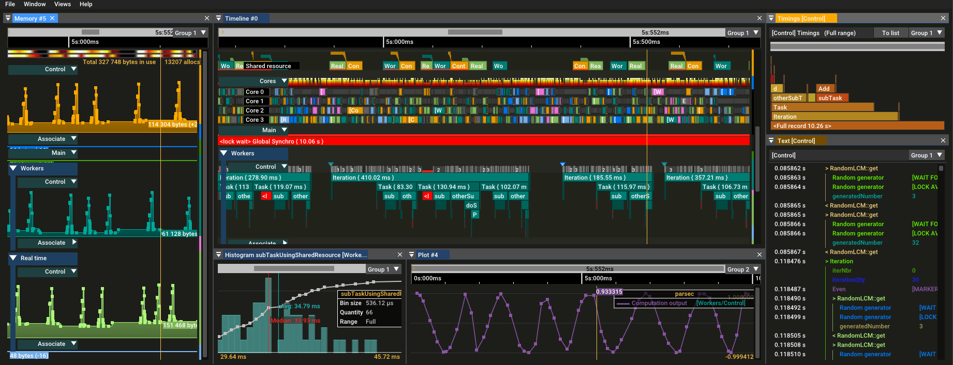Click the Timeline #0 time range slider

point(475,32)
